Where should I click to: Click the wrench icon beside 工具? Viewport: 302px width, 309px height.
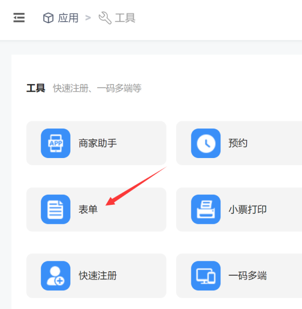[105, 19]
